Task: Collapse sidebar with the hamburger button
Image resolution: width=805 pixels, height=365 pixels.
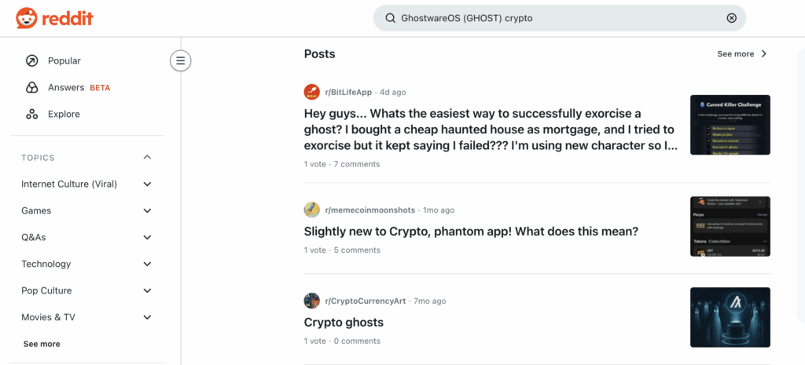Action: coord(181,60)
